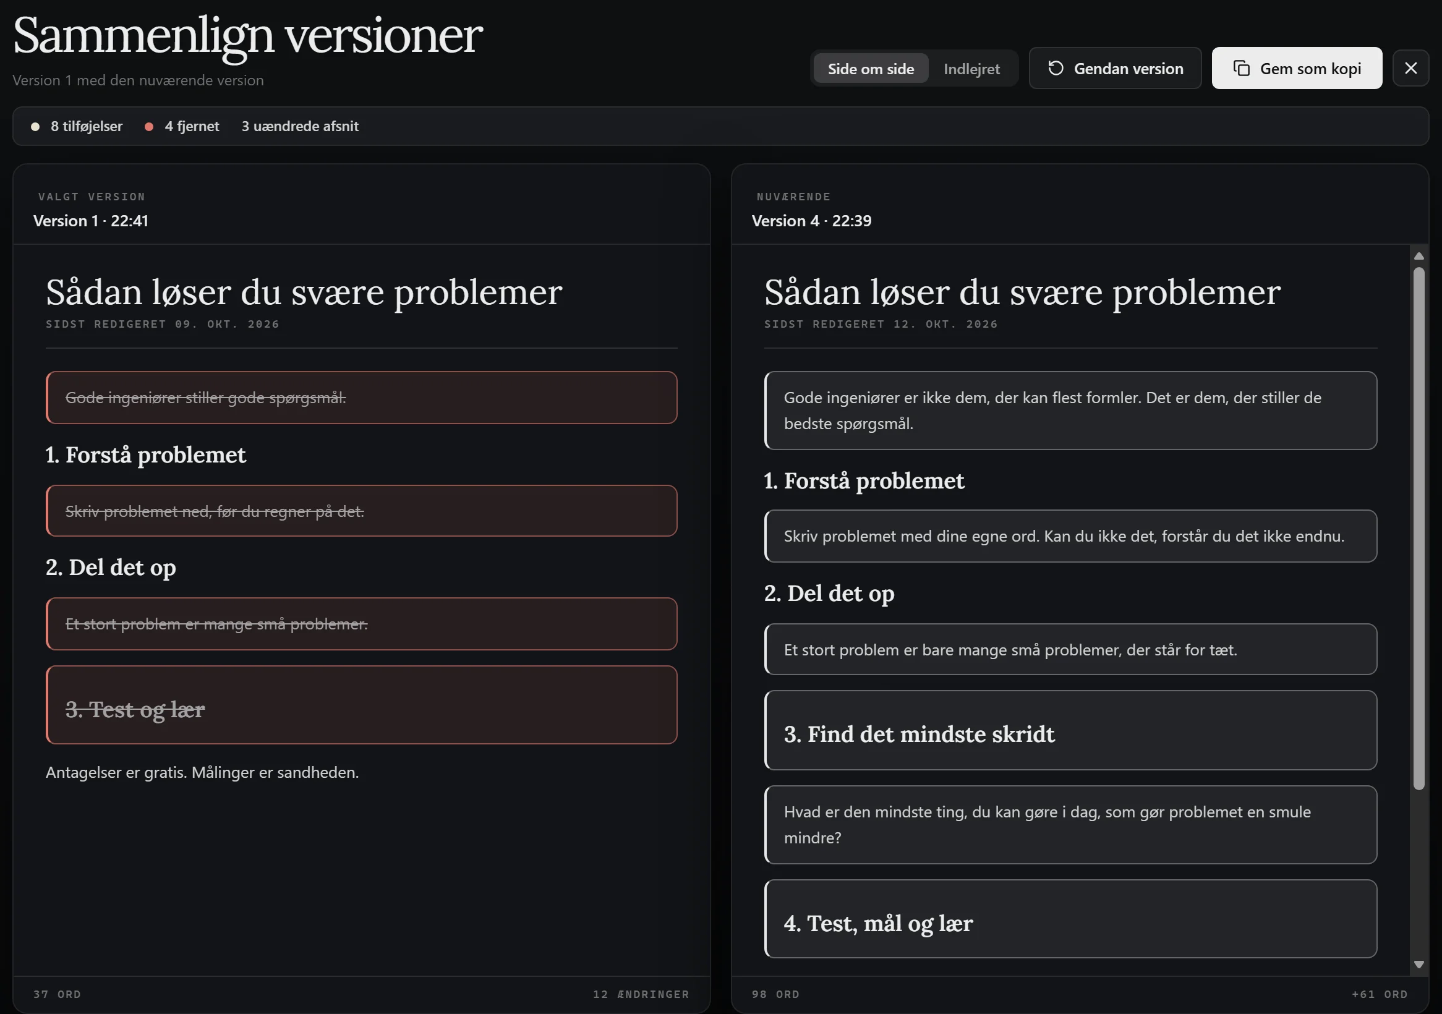
Task: Click the '37 ORD' word count
Action: [57, 994]
